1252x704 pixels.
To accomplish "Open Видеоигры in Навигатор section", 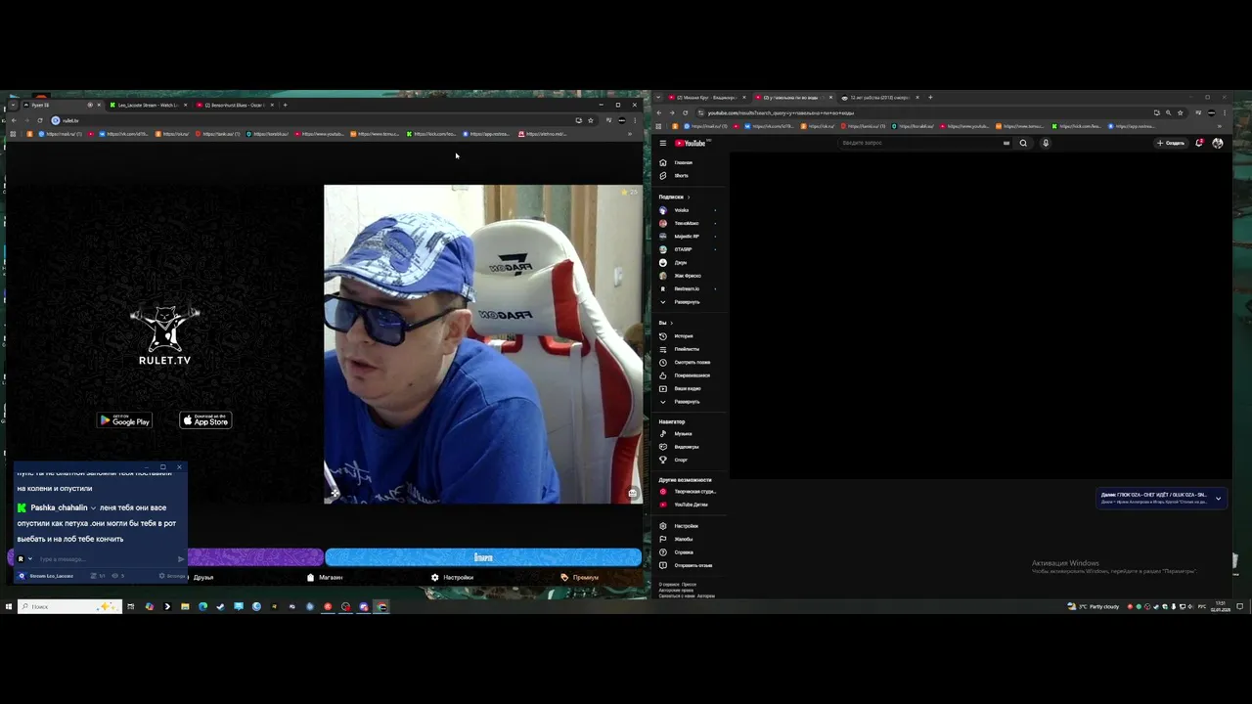I will pyautogui.click(x=687, y=447).
